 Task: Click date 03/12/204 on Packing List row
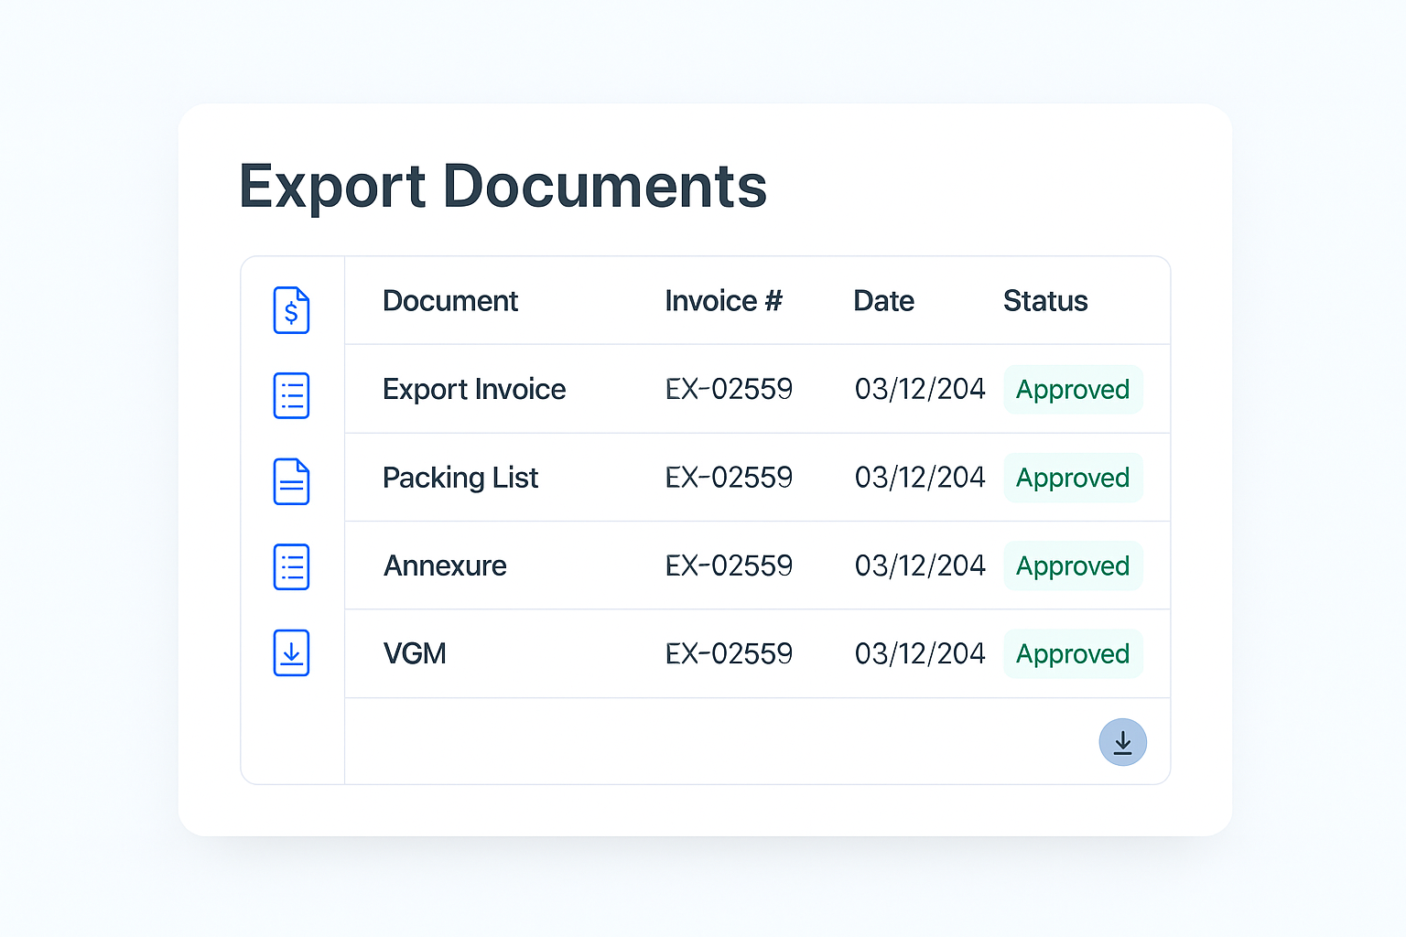tap(919, 478)
